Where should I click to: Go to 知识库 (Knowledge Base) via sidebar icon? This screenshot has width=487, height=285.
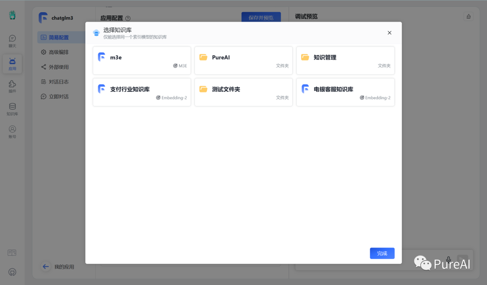point(12,109)
